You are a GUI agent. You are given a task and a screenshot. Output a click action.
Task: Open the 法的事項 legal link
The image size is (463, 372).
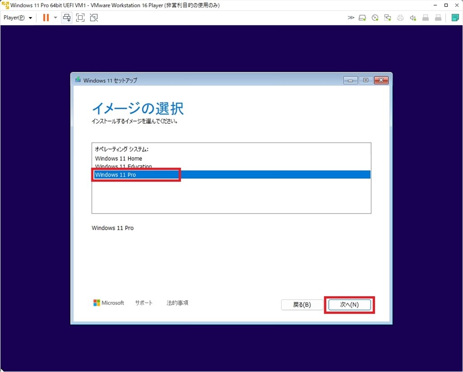[x=177, y=303]
